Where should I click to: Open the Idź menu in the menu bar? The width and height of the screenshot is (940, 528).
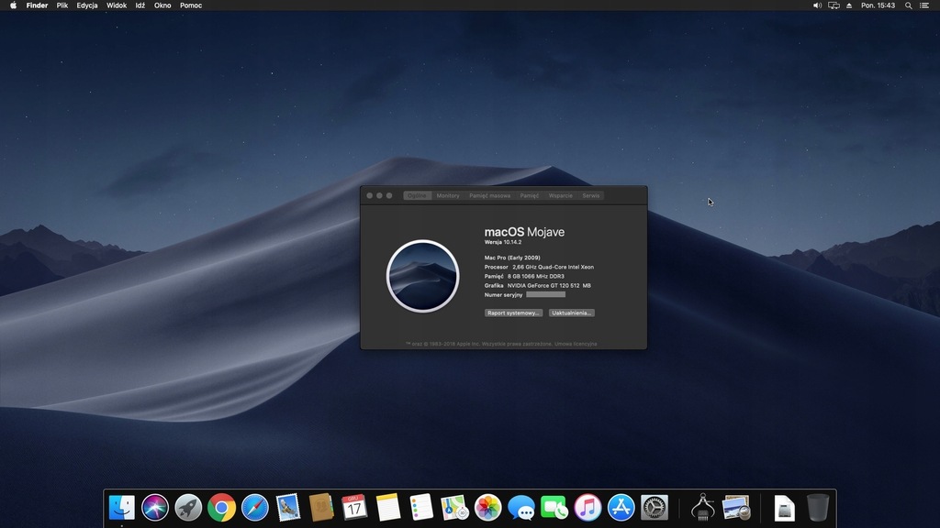click(x=139, y=5)
